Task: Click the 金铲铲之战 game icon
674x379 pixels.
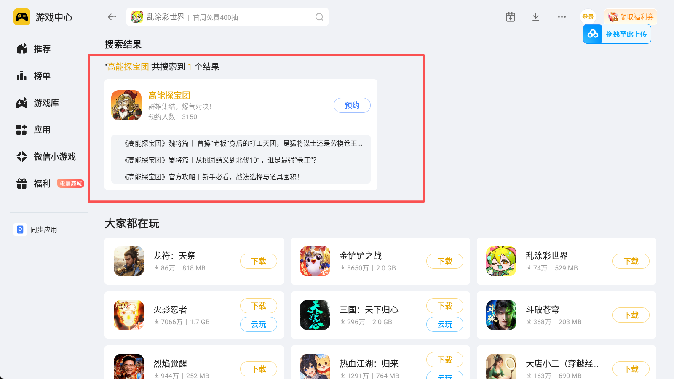Action: tap(315, 261)
